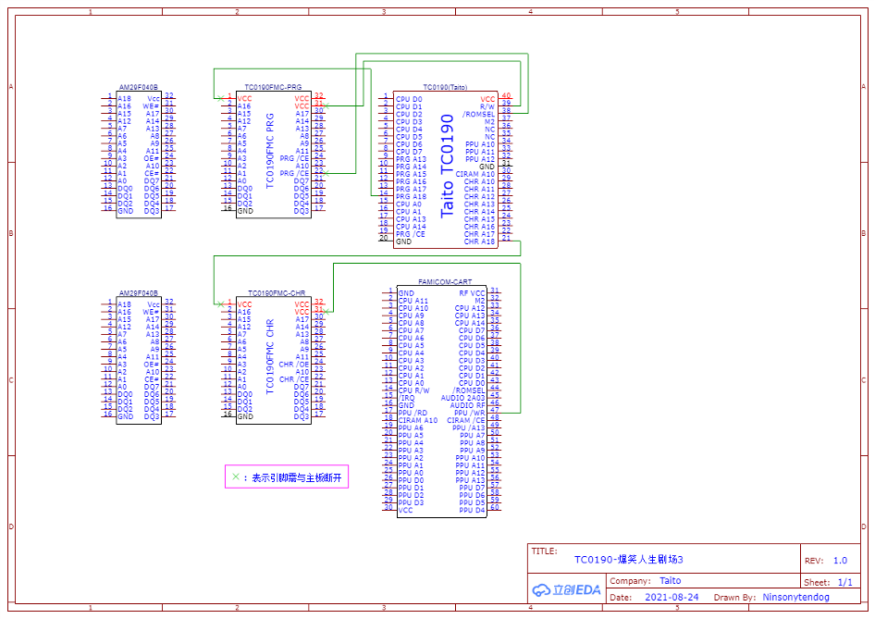The width and height of the screenshot is (875, 619).
Task: Click the vertical 'TC0190FMC PRG' chip label
Action: 270,151
